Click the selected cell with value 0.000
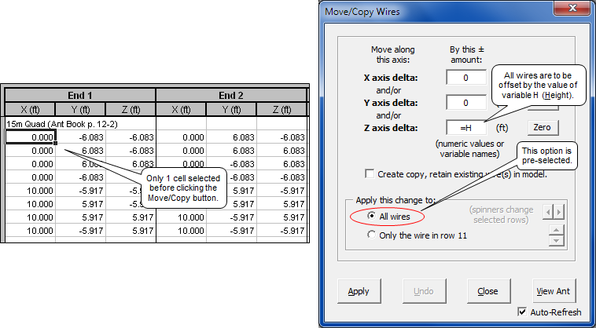 [30, 137]
